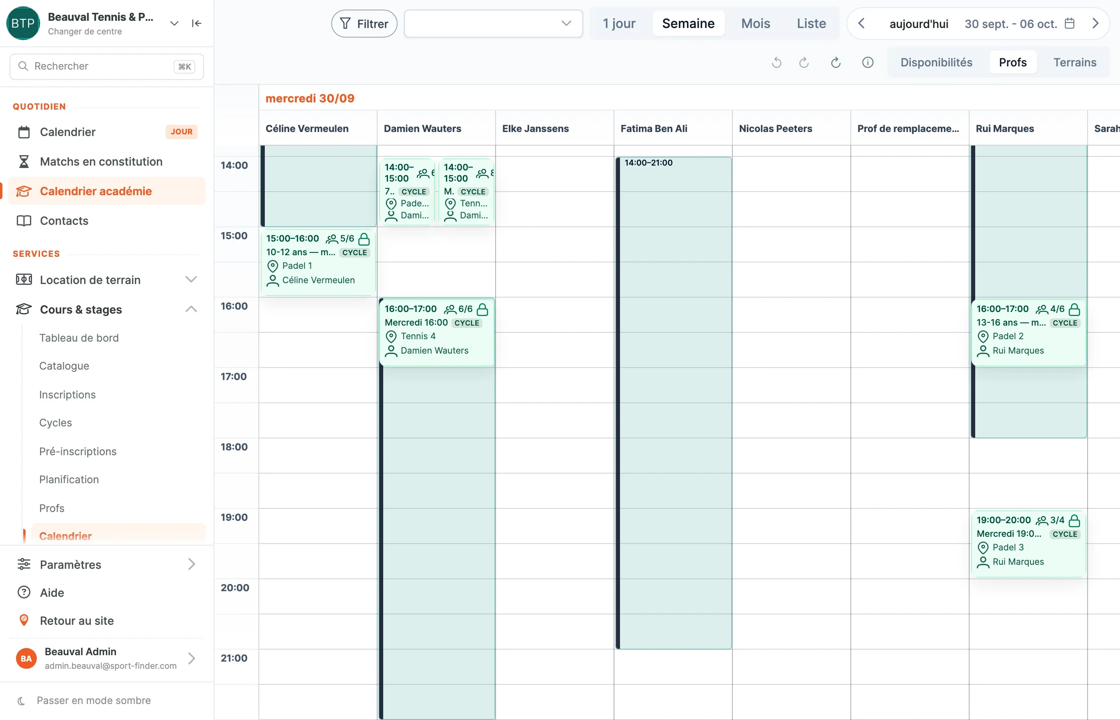
Task: Click the Matchs en constitution hourglass icon
Action: coord(24,161)
